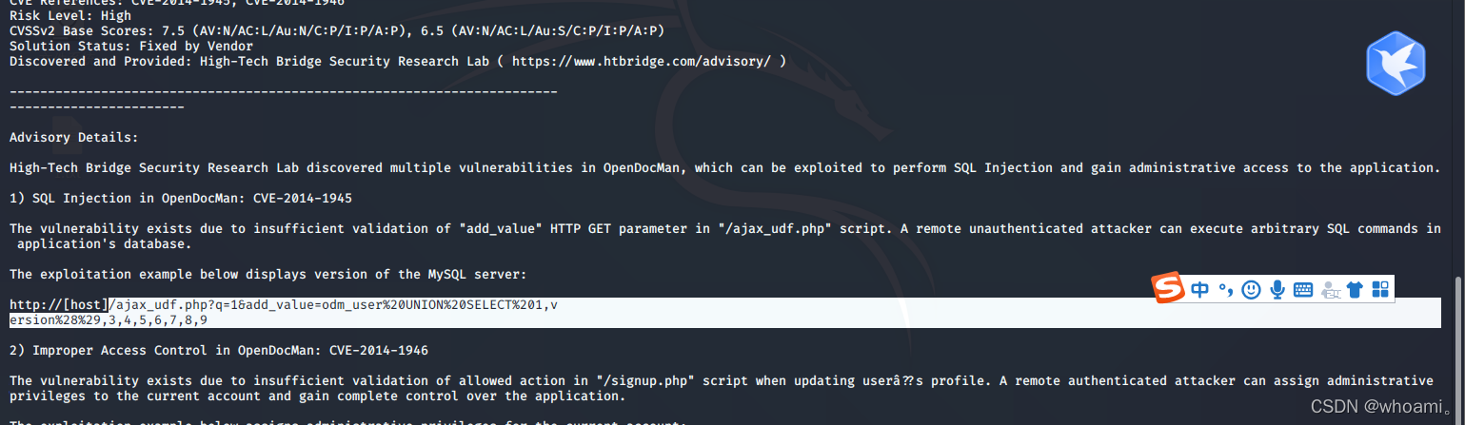Click the "Advisory Details:" heading
The image size is (1465, 425).
tap(73, 137)
